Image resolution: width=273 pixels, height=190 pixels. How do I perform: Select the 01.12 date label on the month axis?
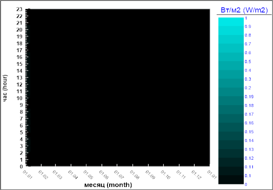[x=196, y=175]
